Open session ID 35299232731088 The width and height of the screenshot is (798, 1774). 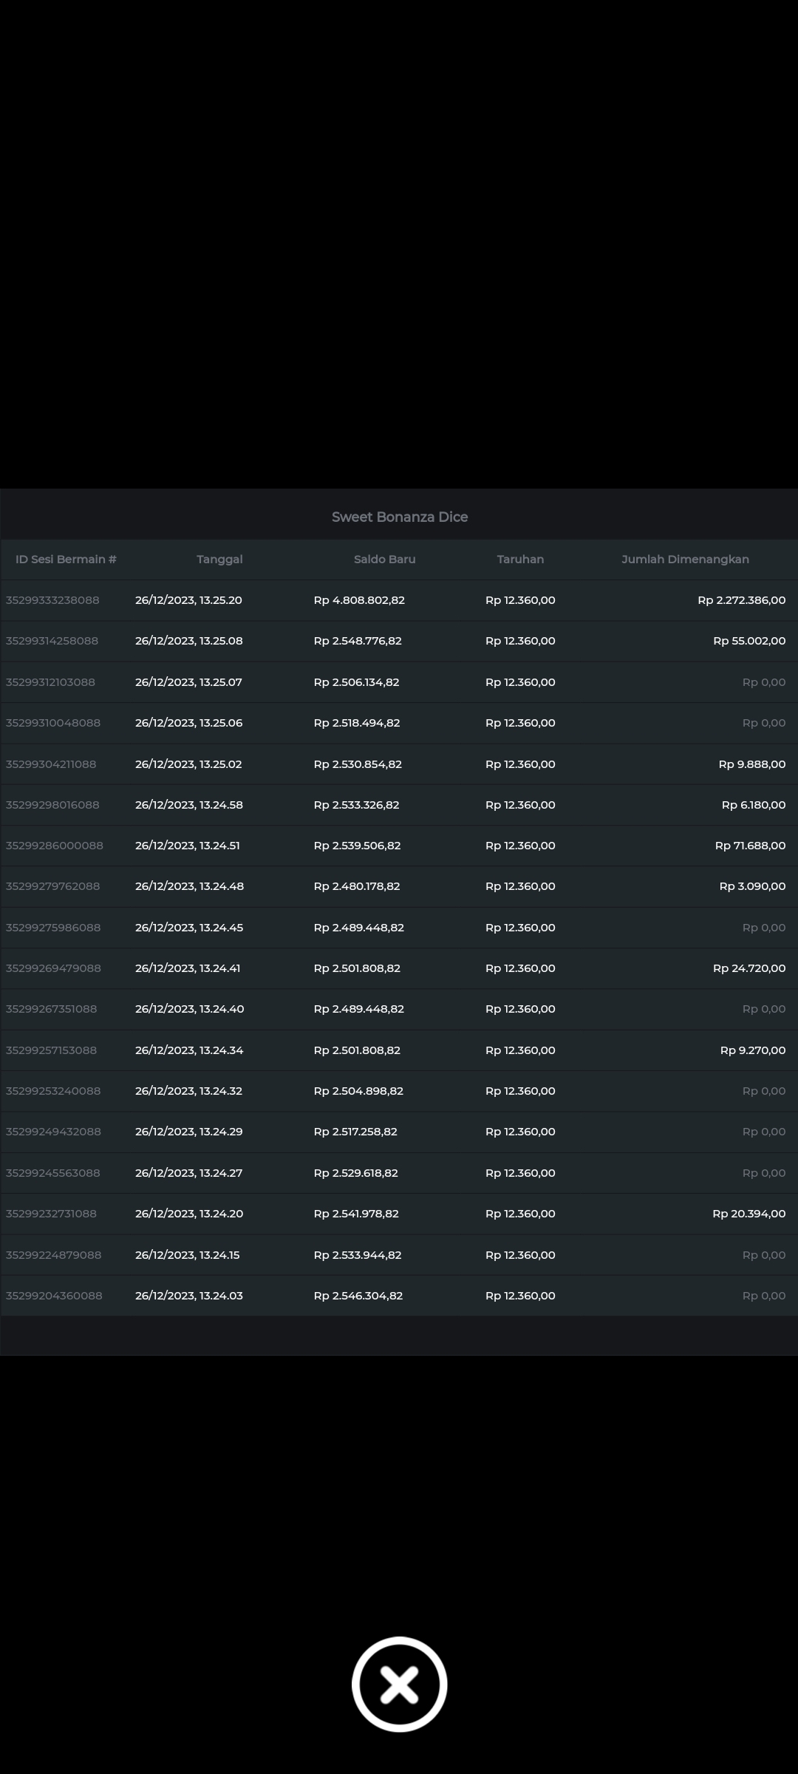51,1214
